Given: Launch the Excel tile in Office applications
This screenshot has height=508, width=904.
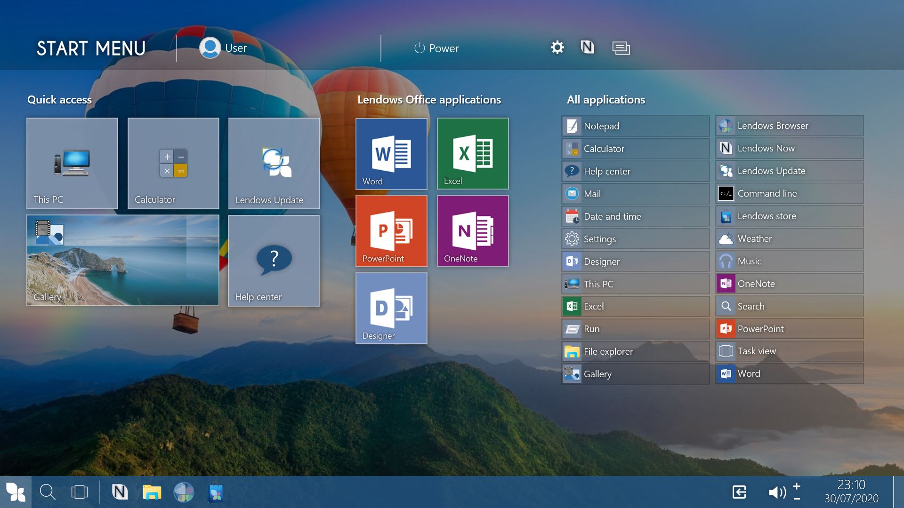Looking at the screenshot, I should pyautogui.click(x=473, y=154).
